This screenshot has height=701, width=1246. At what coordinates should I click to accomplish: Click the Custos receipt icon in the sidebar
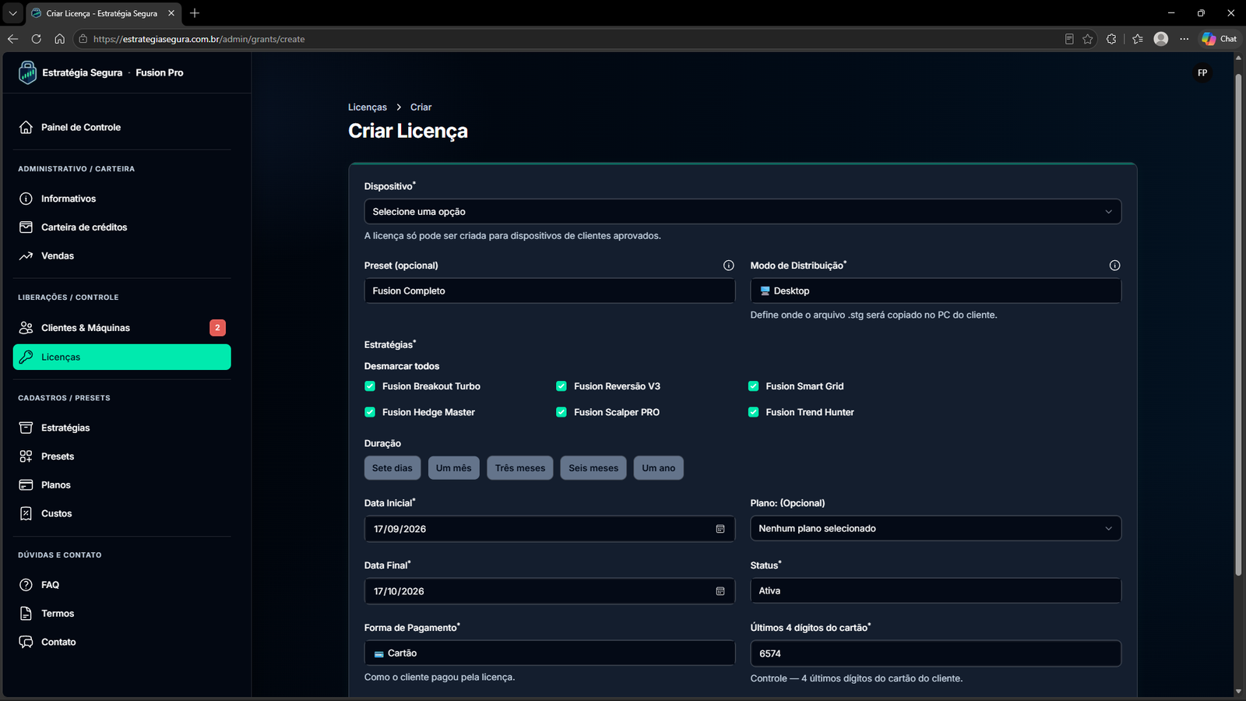(26, 513)
